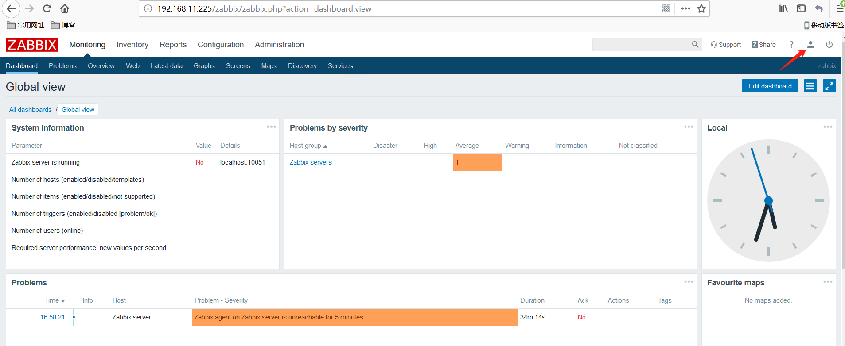Go to browser home page icon
Image resolution: width=845 pixels, height=346 pixels.
pos(65,8)
